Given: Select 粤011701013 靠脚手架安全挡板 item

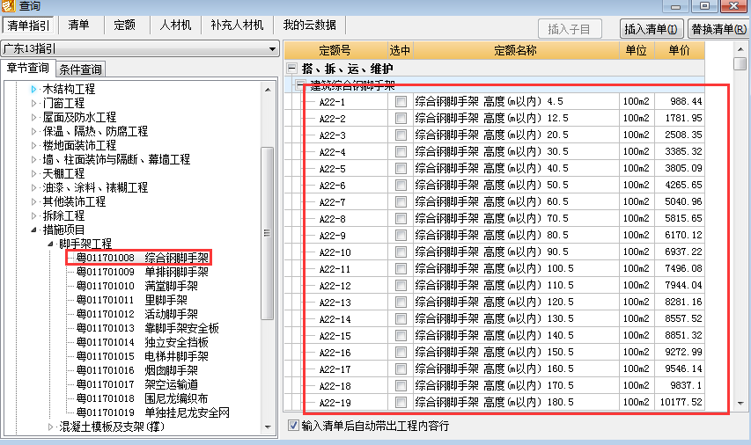Looking at the screenshot, I should pyautogui.click(x=148, y=328).
